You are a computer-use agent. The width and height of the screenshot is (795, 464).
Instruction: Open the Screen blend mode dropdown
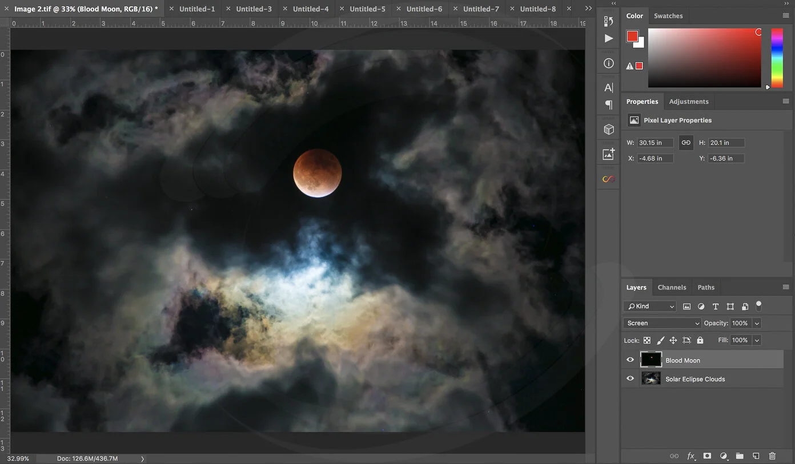click(662, 323)
